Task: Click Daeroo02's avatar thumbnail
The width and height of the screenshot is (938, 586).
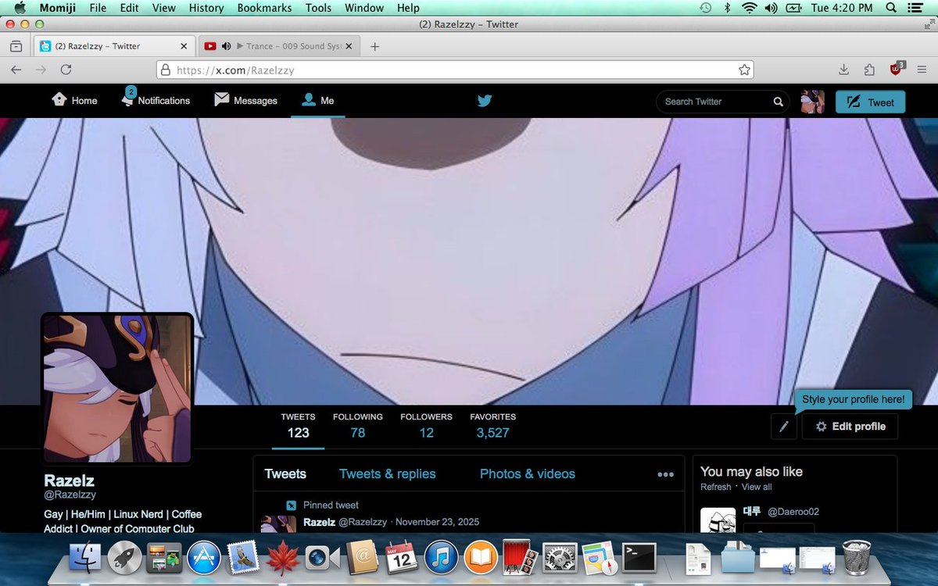Action: coord(718,520)
